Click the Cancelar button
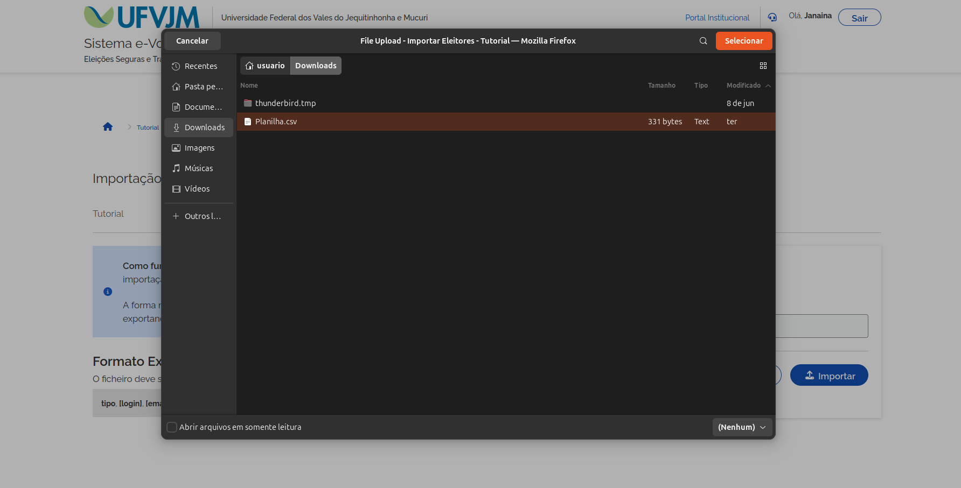Image resolution: width=961 pixels, height=488 pixels. pyautogui.click(x=192, y=41)
